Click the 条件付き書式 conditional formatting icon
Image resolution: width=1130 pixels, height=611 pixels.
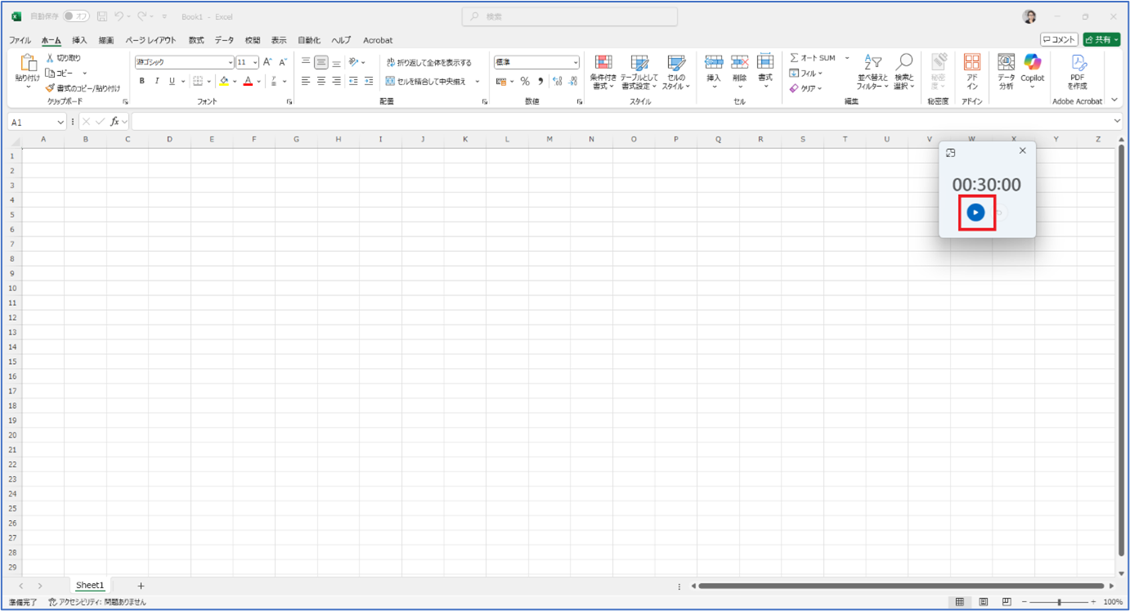click(603, 64)
